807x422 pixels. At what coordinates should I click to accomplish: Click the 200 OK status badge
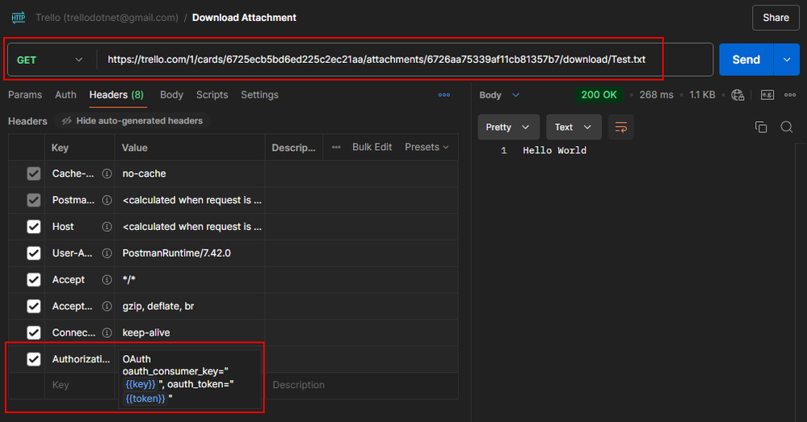point(599,95)
